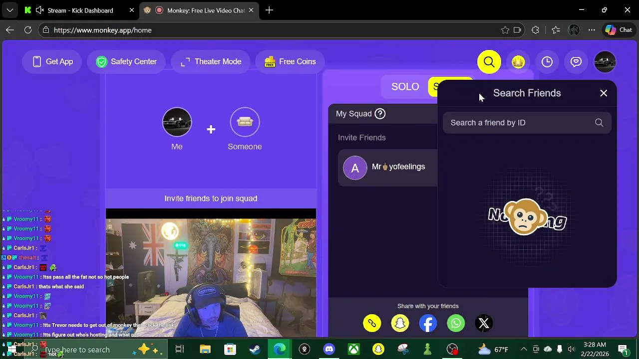This screenshot has height=359, width=639.
Task: Close the Search Friends panel
Action: (604, 93)
